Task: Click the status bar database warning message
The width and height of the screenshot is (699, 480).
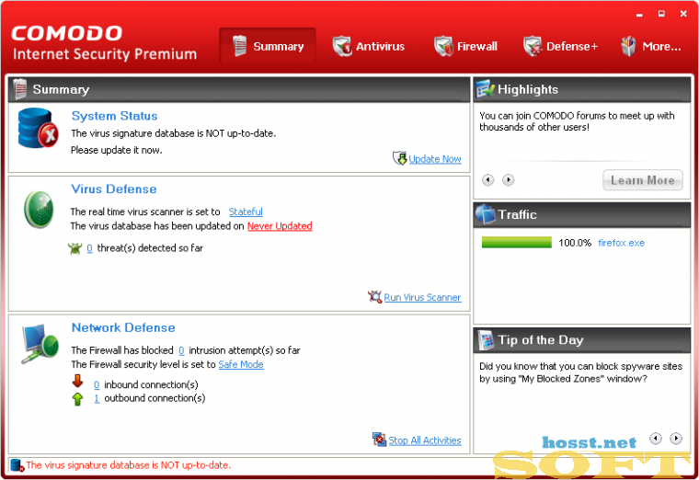Action: pyautogui.click(x=129, y=465)
